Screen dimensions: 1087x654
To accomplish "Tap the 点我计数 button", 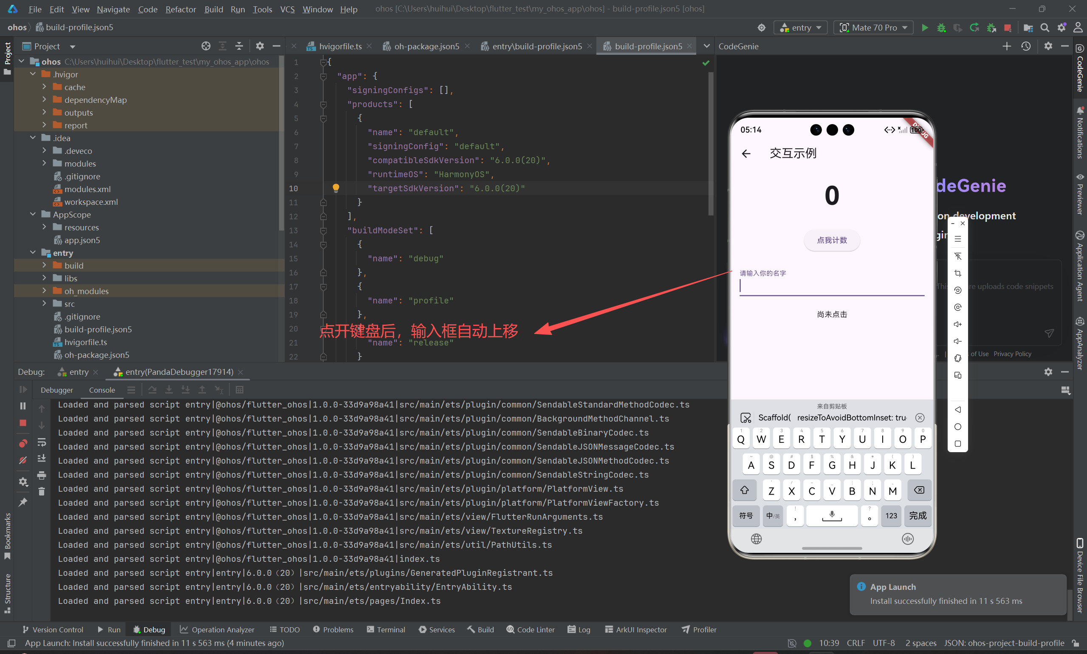I will point(832,240).
